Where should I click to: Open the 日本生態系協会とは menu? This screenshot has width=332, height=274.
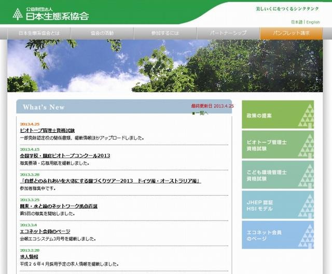39,33
